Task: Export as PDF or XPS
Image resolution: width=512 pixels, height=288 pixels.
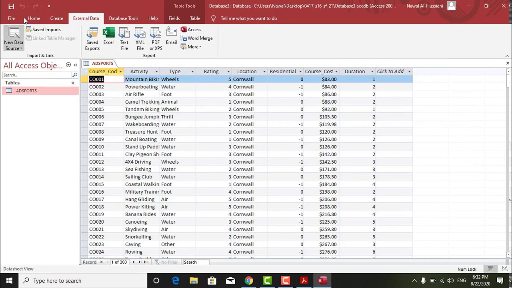Action: [156, 40]
